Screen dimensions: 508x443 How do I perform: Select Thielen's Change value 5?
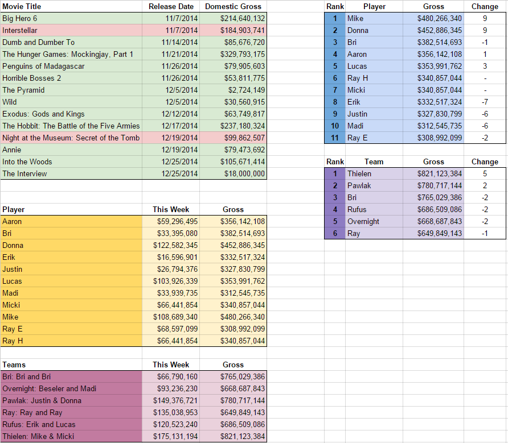pyautogui.click(x=485, y=174)
